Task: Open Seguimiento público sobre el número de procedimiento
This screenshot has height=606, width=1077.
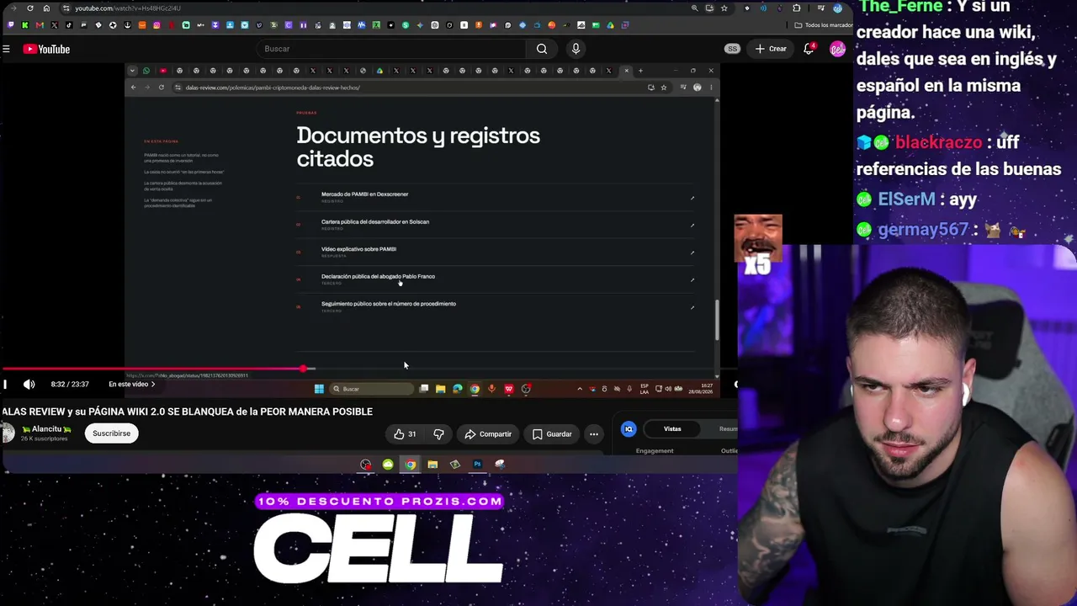Action: coord(389,304)
